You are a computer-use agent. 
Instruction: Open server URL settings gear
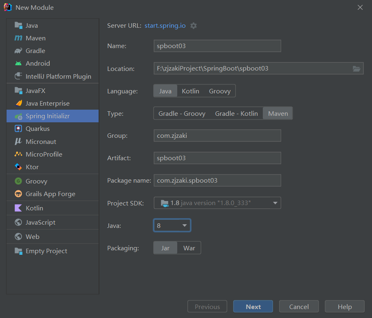(194, 26)
